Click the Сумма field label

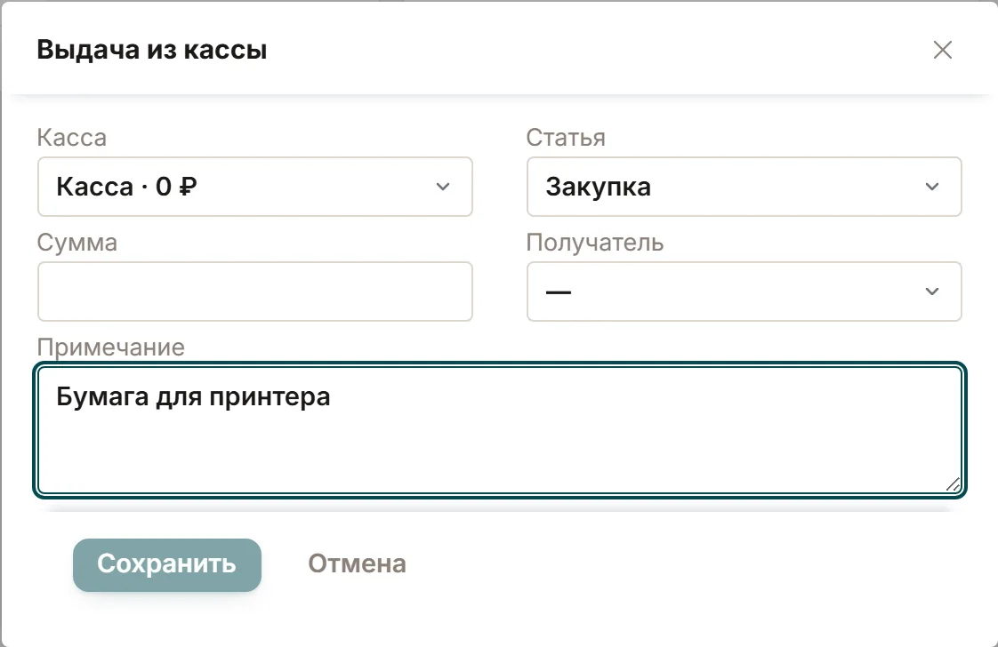click(77, 243)
